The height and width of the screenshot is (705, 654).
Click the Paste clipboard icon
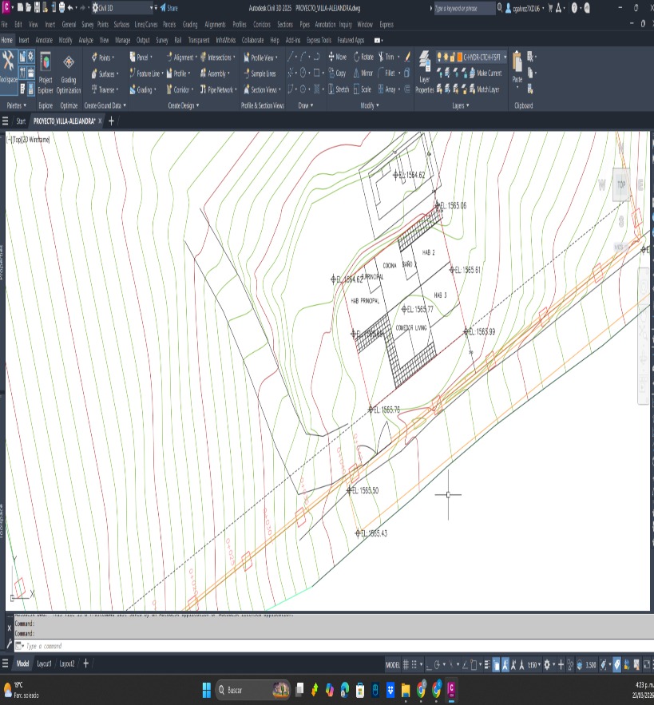pyautogui.click(x=517, y=65)
